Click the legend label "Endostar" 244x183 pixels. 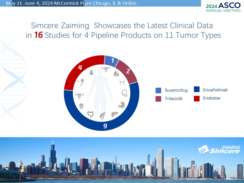[x=212, y=98]
